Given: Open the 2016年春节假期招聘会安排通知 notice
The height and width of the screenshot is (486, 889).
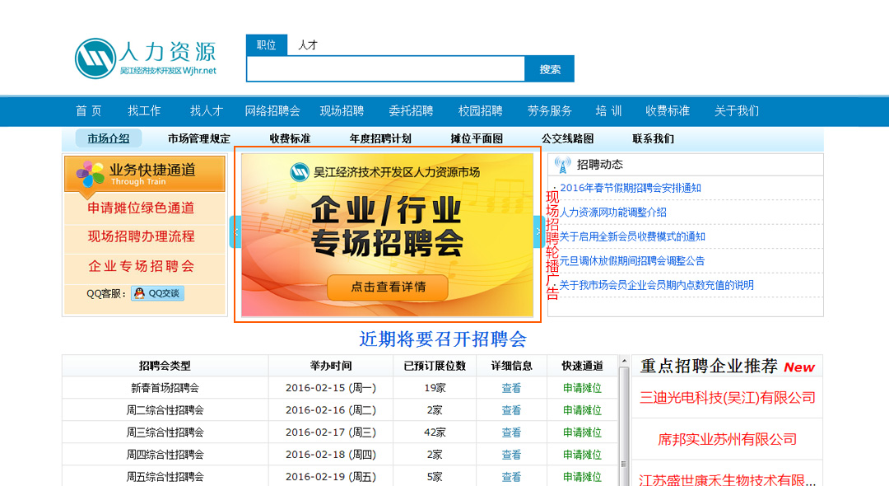Looking at the screenshot, I should (630, 188).
